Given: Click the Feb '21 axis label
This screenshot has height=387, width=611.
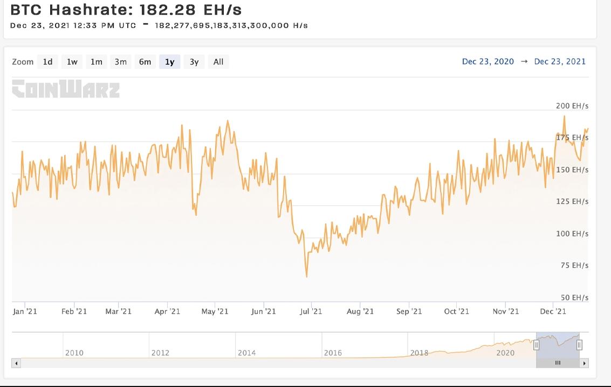Looking at the screenshot, I should coord(74,312).
